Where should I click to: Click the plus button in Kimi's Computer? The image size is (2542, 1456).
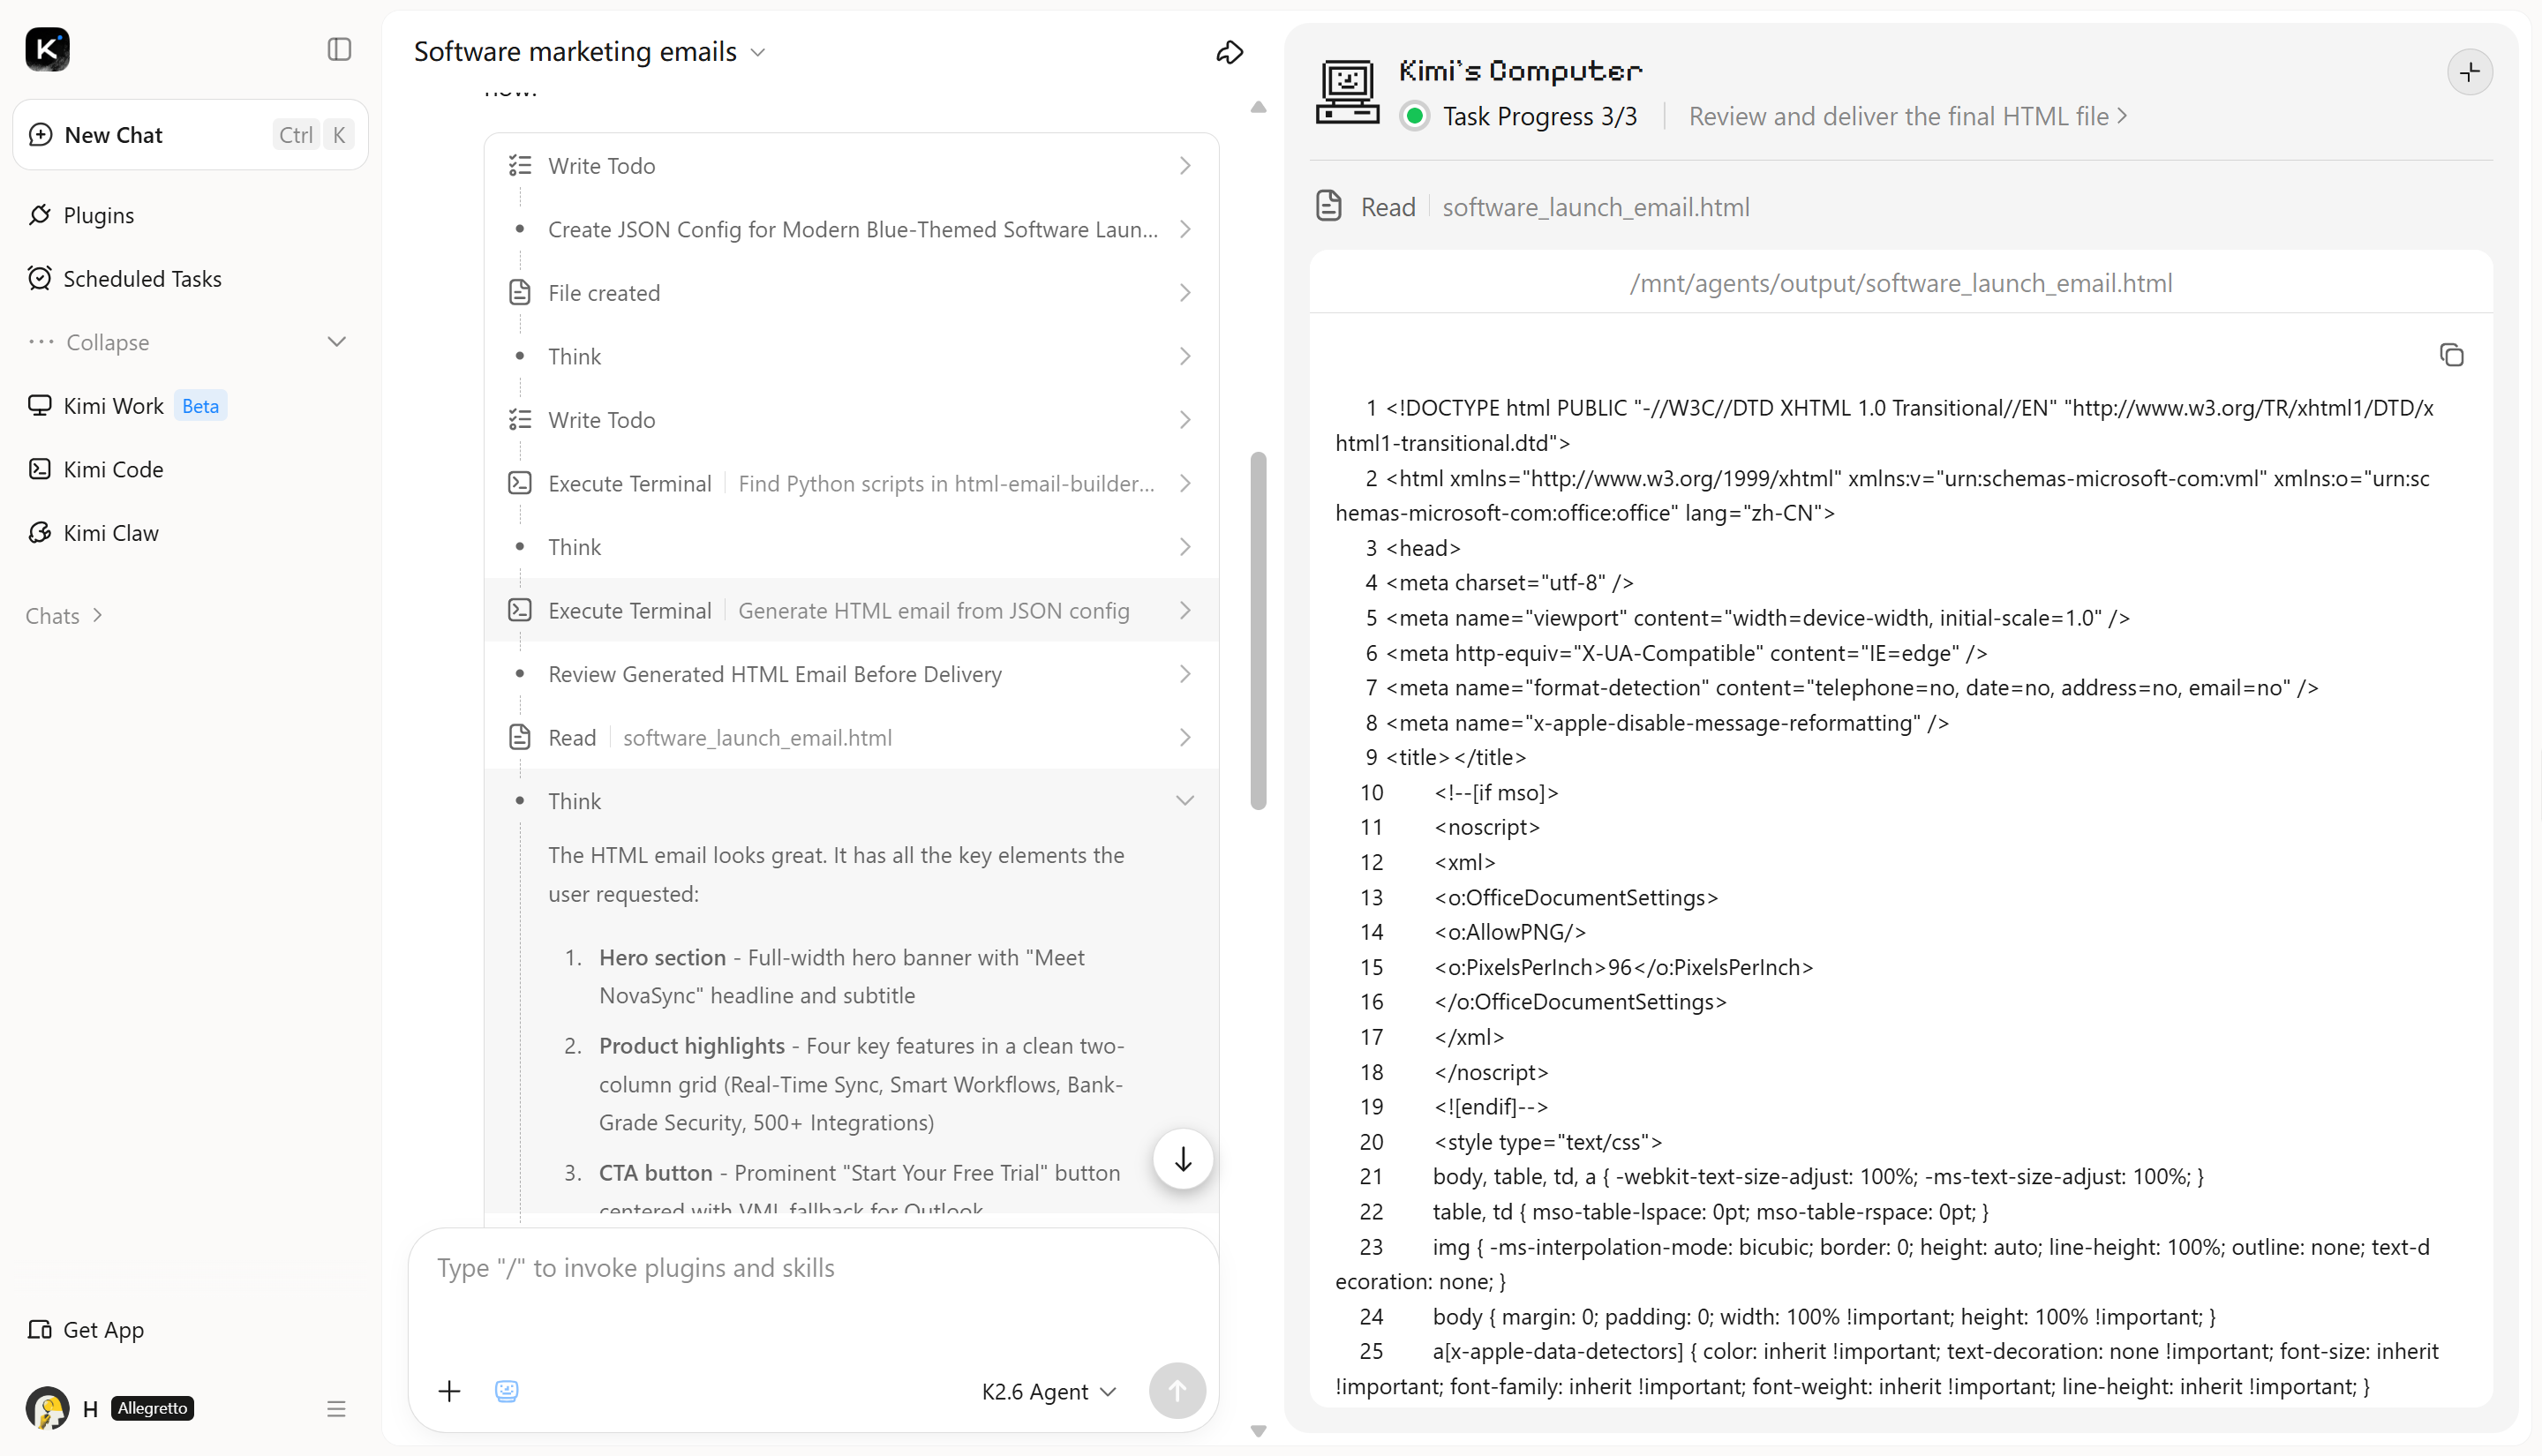pos(2469,72)
